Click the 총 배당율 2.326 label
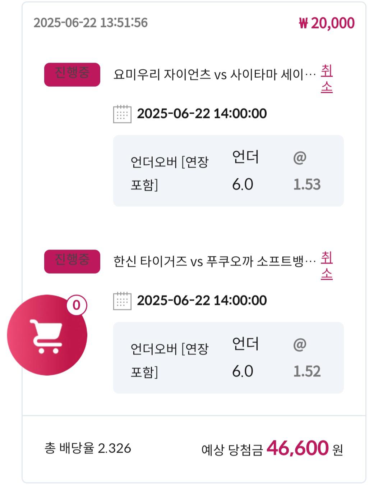 pyautogui.click(x=88, y=448)
